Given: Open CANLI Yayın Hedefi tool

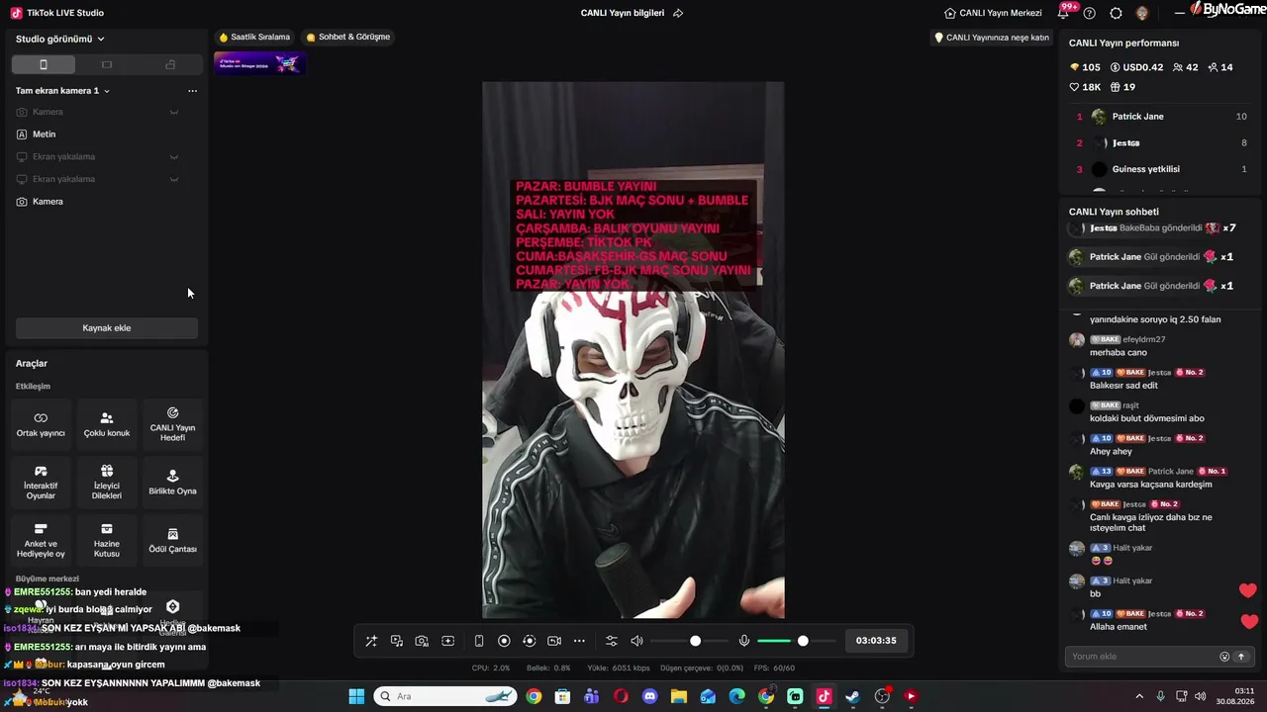Looking at the screenshot, I should coord(172,424).
